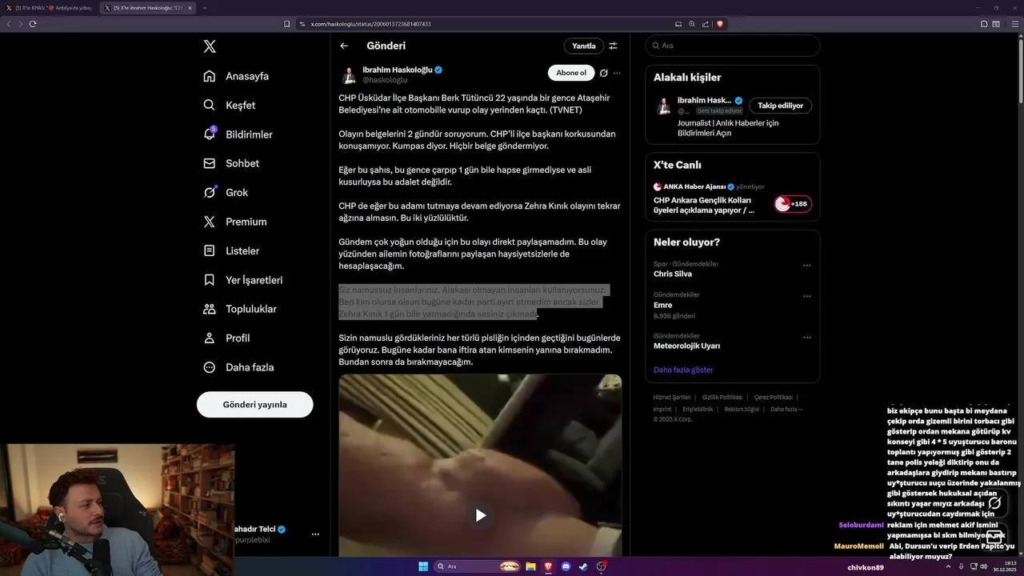Open the Çerez Politikası footer link
The width and height of the screenshot is (1024, 576).
coord(774,398)
